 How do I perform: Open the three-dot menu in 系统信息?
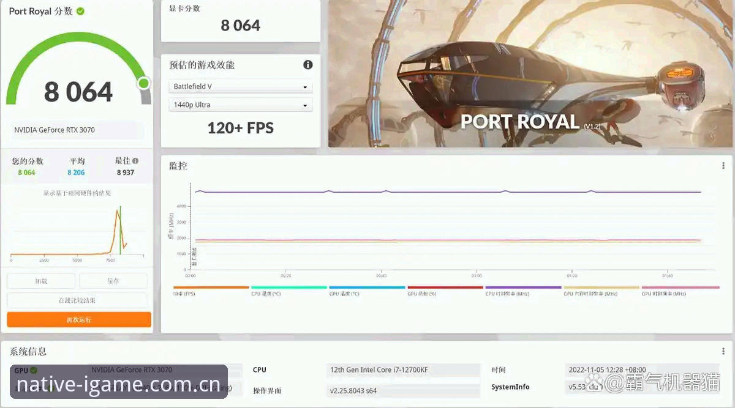[723, 352]
